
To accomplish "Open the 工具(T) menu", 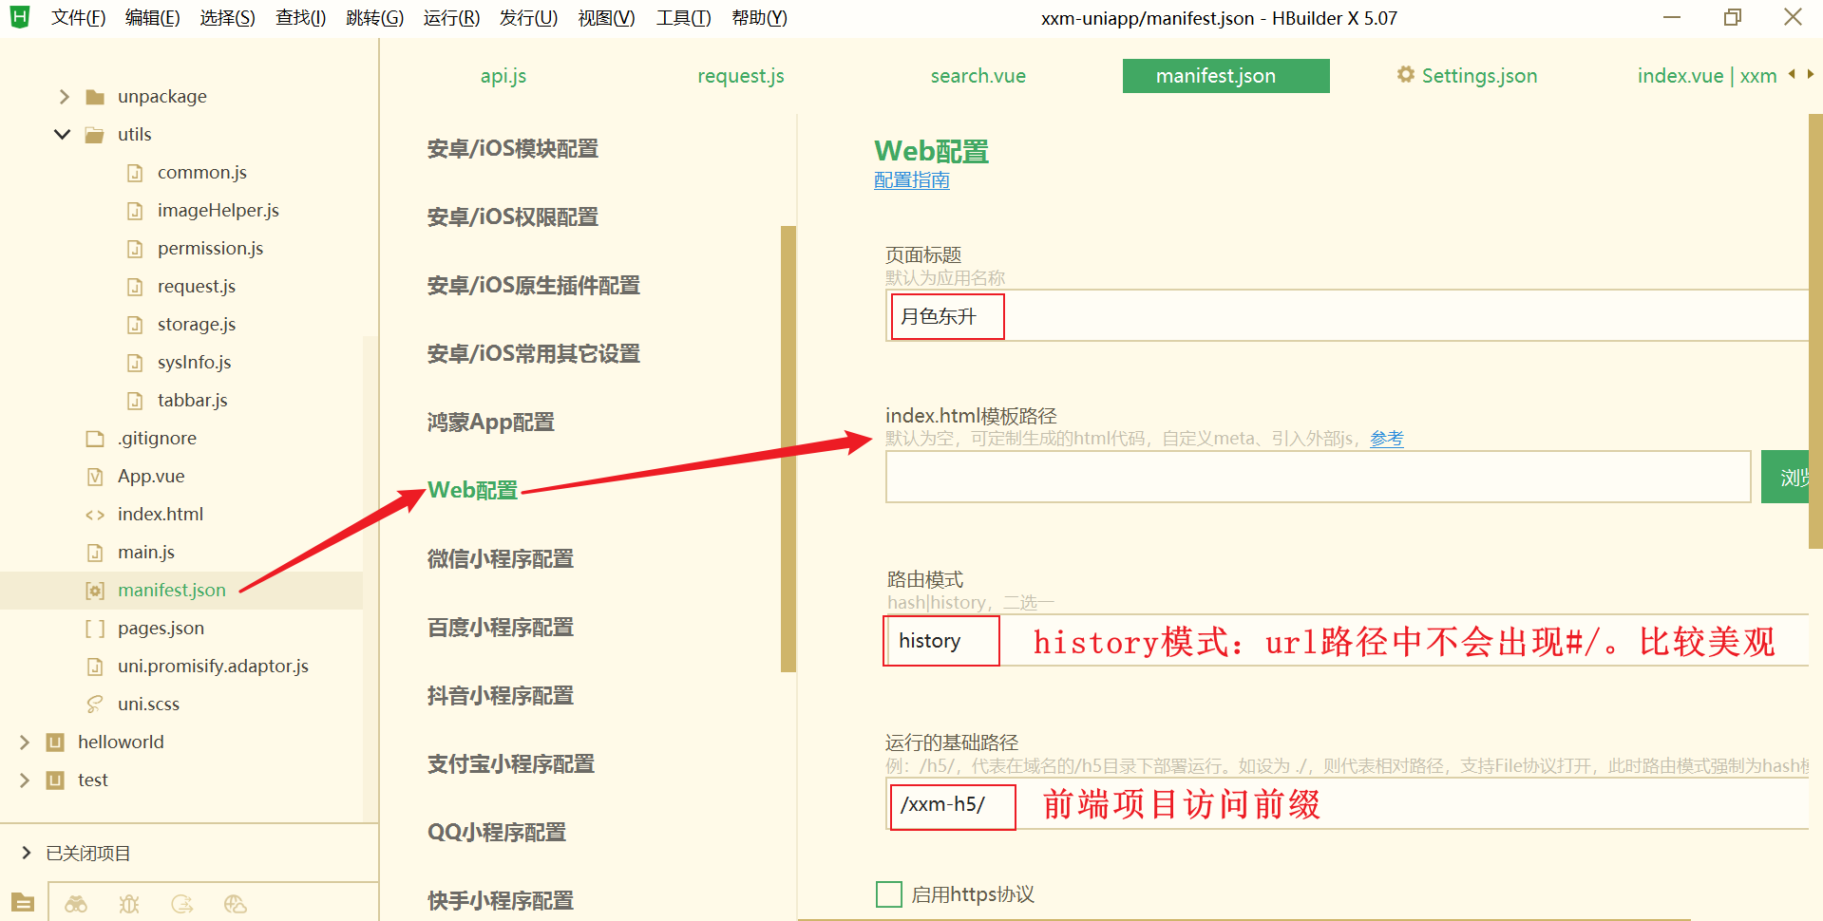I will click(x=683, y=18).
